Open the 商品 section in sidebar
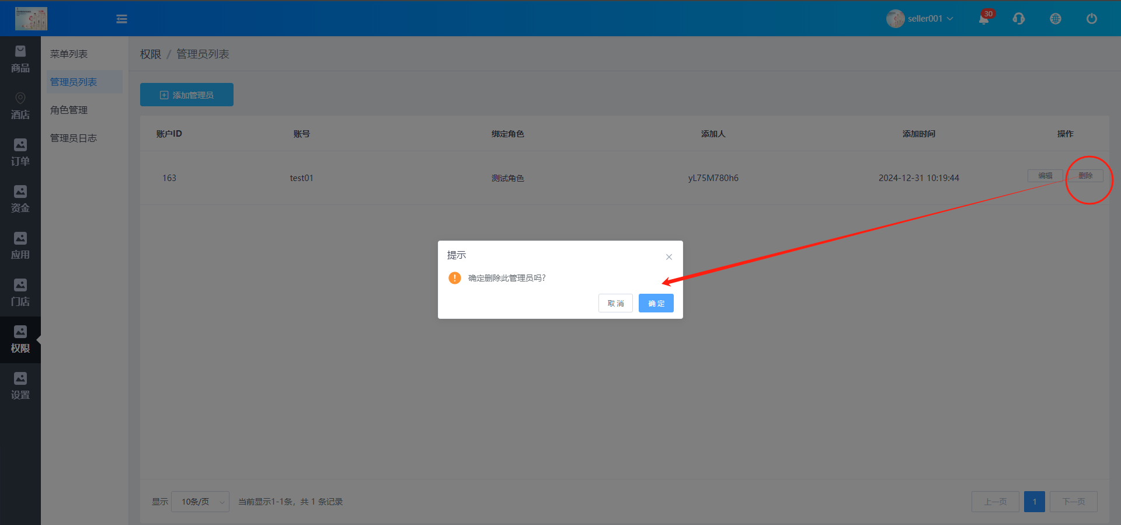1121x525 pixels. pos(20,60)
